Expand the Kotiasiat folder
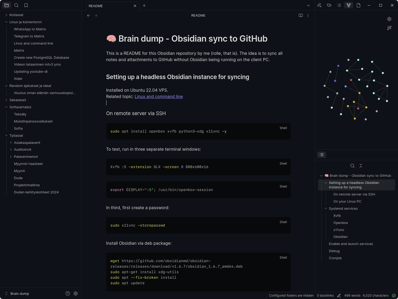 tap(6, 15)
